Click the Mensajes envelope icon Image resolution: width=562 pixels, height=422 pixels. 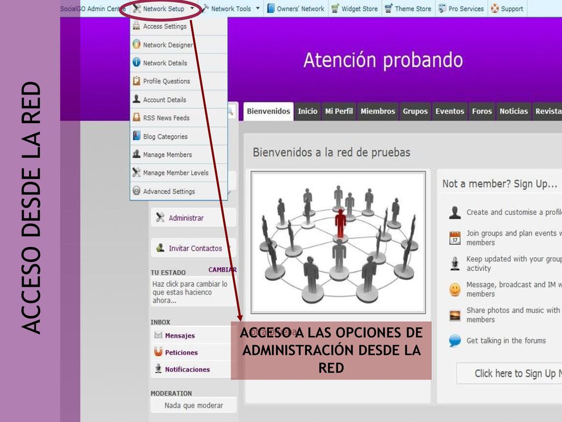(x=158, y=335)
